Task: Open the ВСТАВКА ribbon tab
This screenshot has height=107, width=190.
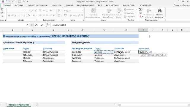Action: click(19, 5)
